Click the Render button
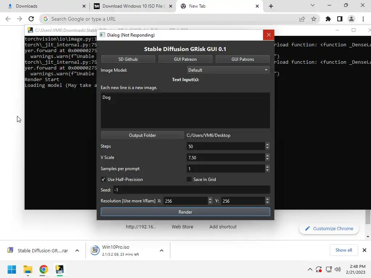The height and width of the screenshot is (278, 371). pyautogui.click(x=185, y=212)
